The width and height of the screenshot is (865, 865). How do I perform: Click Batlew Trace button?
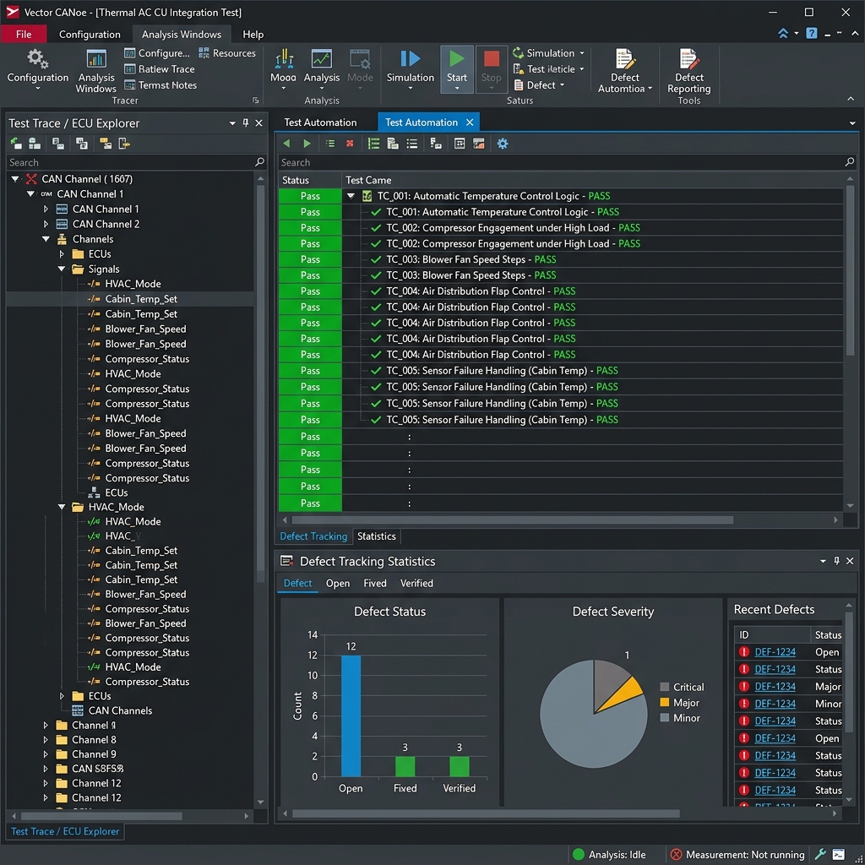(159, 69)
